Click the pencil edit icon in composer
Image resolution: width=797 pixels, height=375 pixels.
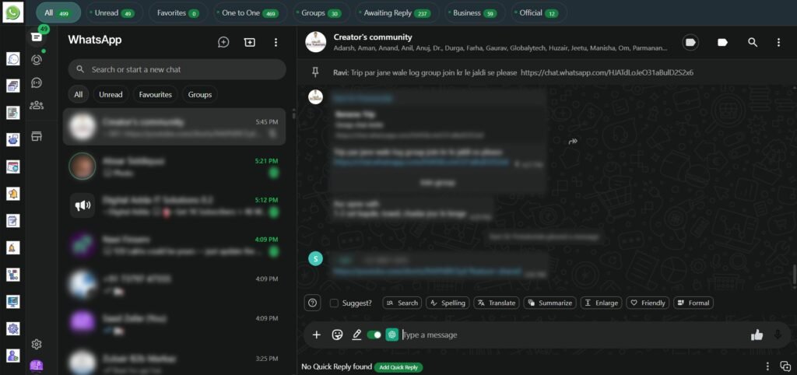356,335
